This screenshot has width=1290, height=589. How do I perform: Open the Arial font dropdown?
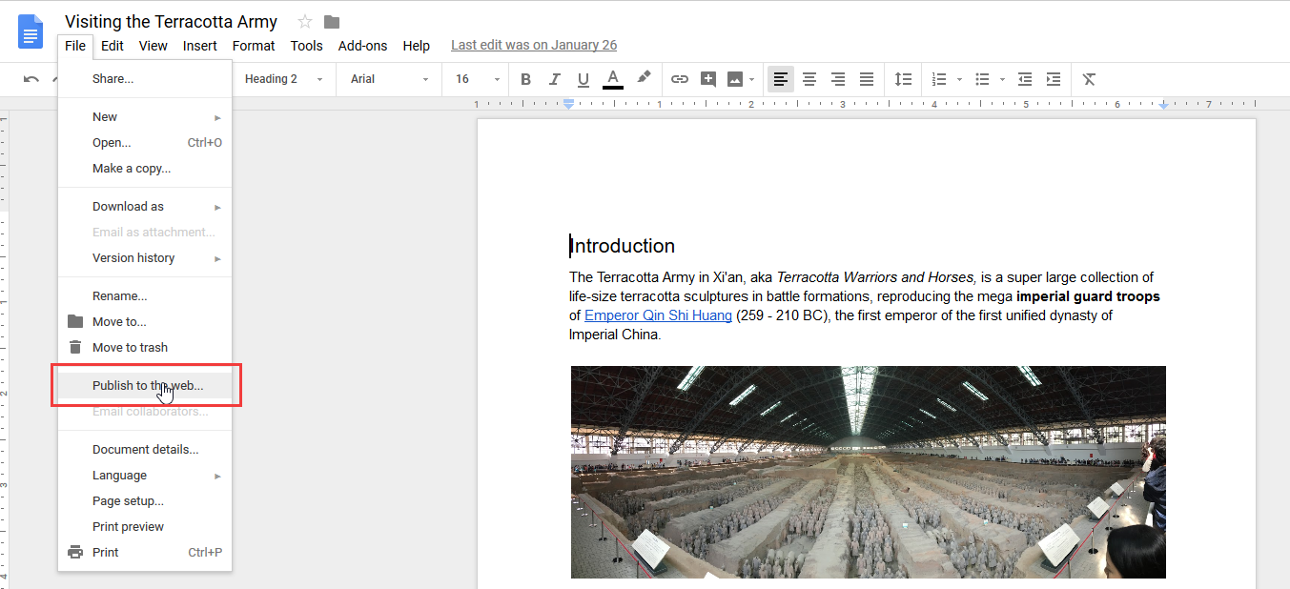click(389, 79)
